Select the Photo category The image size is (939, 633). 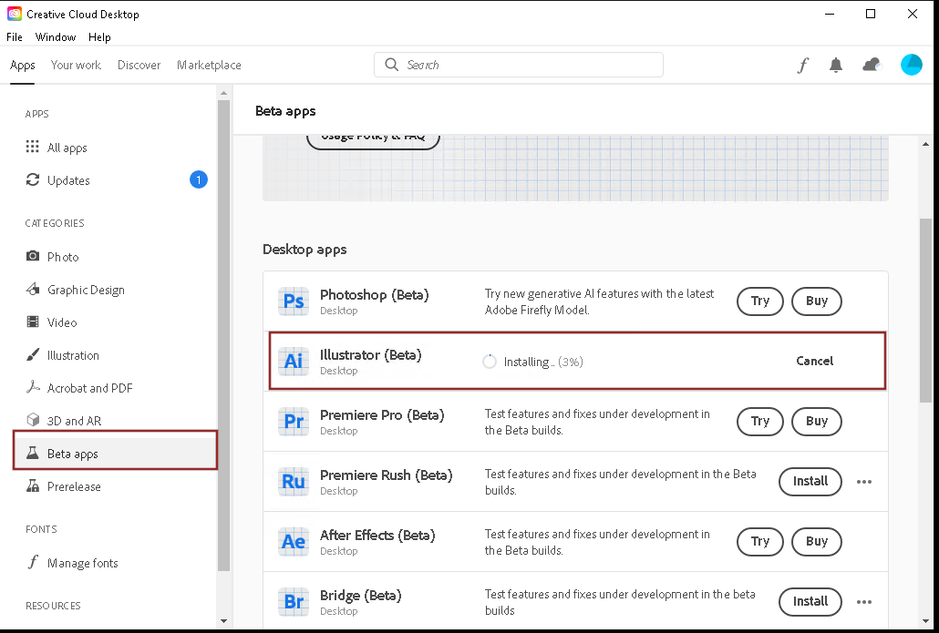[62, 256]
